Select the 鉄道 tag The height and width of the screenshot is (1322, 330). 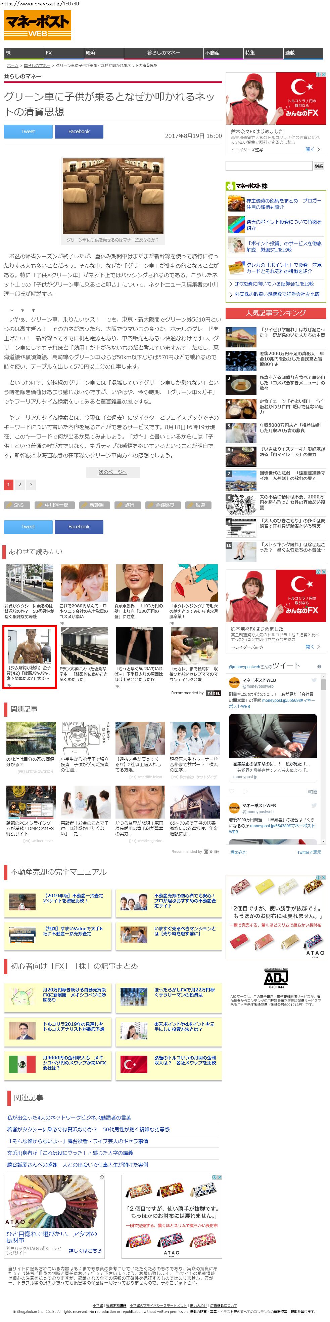pyautogui.click(x=198, y=505)
